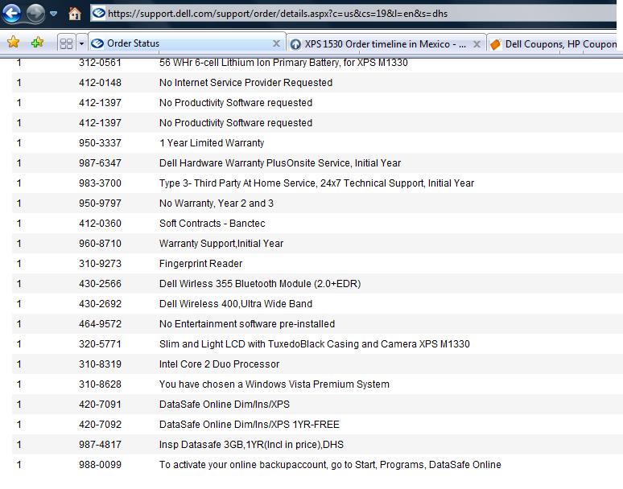Viewport: 623px width, 489px height.
Task: Click 'You have chosen a Windows Vista Premium System'
Action: (274, 384)
